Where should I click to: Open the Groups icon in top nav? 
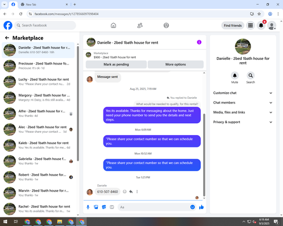166,25
